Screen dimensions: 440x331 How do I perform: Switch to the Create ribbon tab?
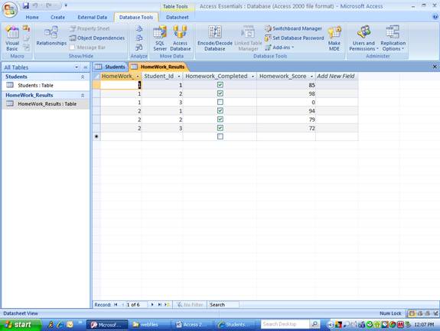point(58,18)
